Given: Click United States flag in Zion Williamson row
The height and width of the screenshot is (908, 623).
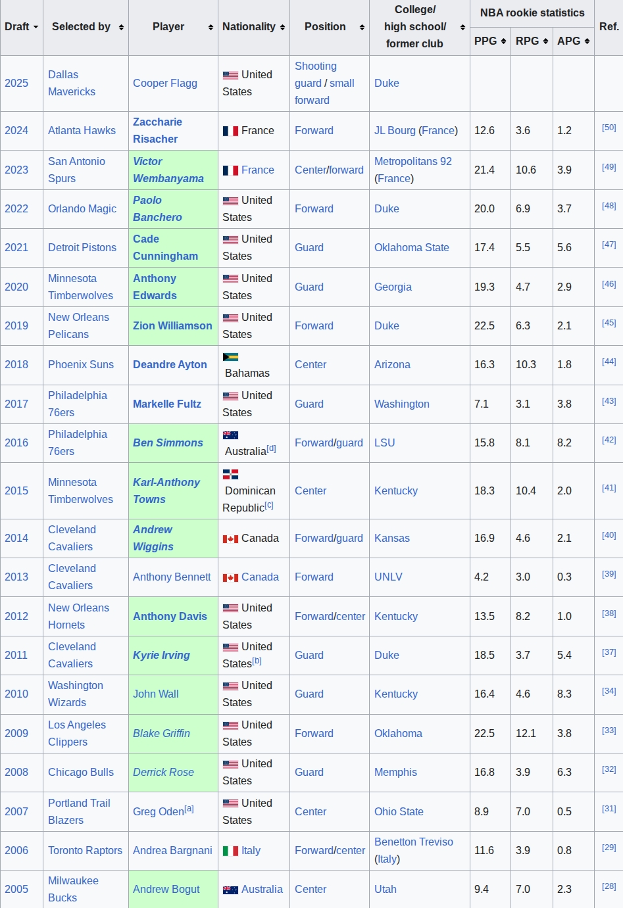Looking at the screenshot, I should [x=230, y=318].
